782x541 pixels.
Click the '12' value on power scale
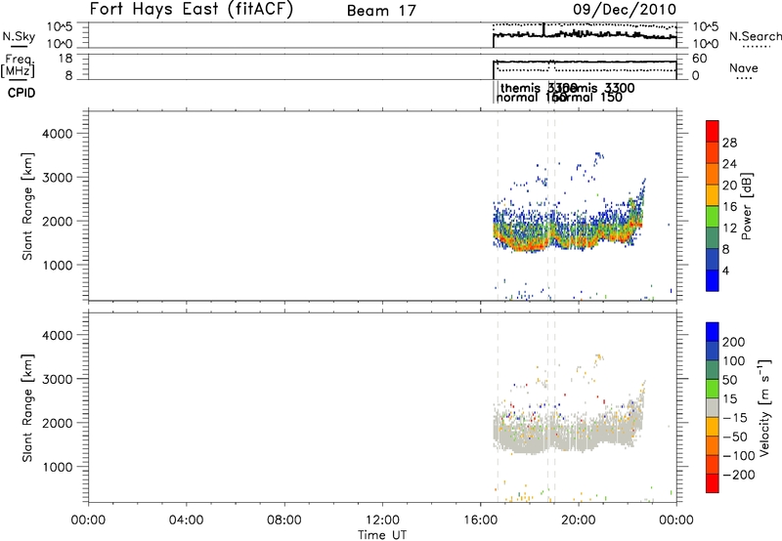pos(729,229)
